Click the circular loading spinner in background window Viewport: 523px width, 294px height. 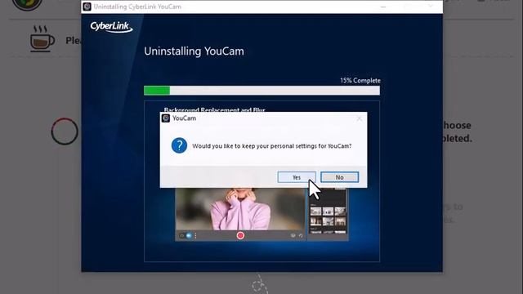pos(65,131)
